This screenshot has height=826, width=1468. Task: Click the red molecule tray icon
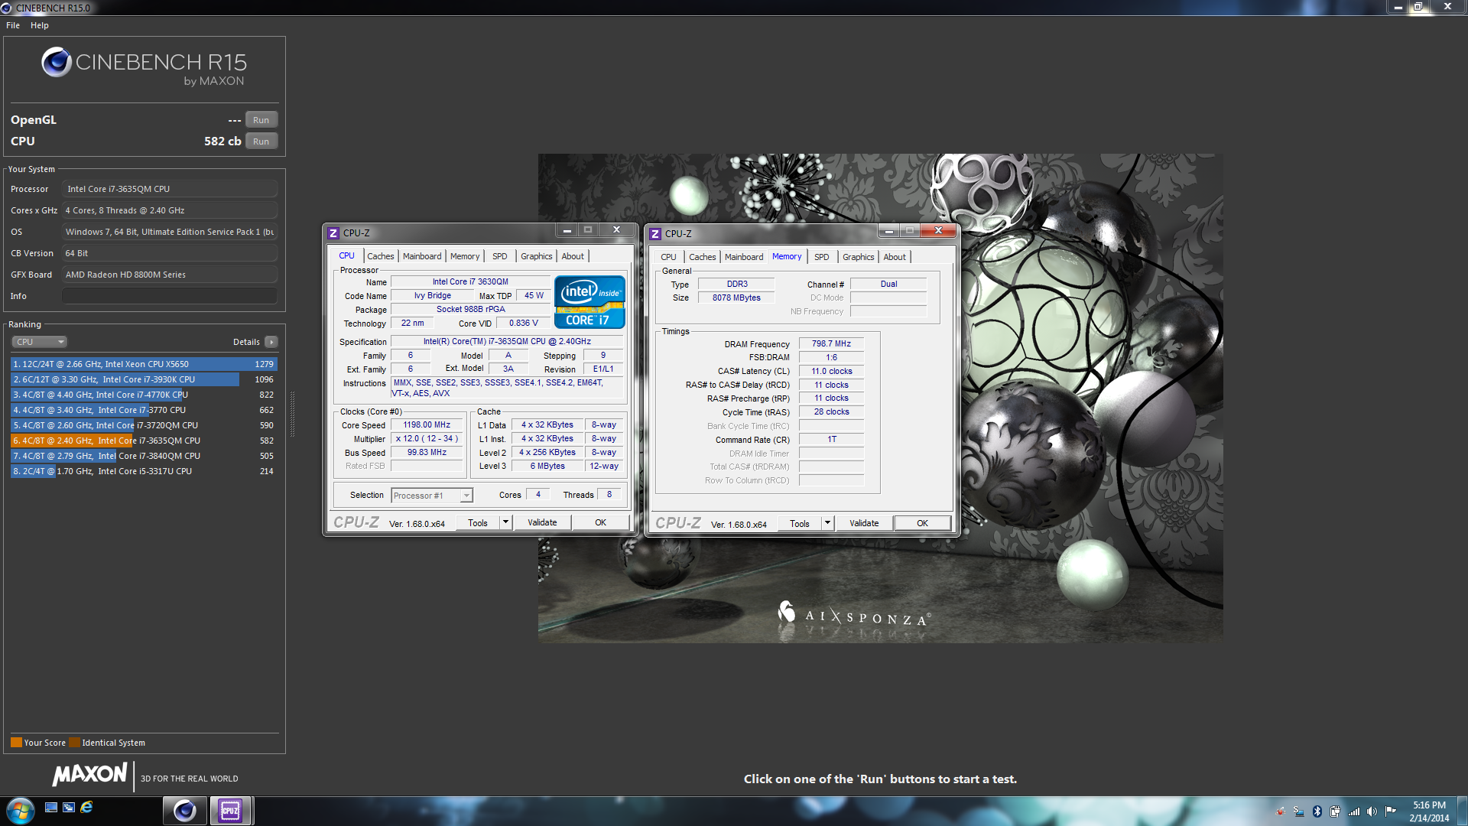(1281, 811)
